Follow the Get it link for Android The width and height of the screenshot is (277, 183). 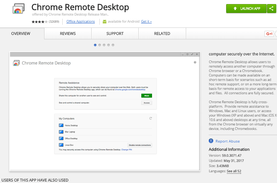pyautogui.click(x=146, y=22)
